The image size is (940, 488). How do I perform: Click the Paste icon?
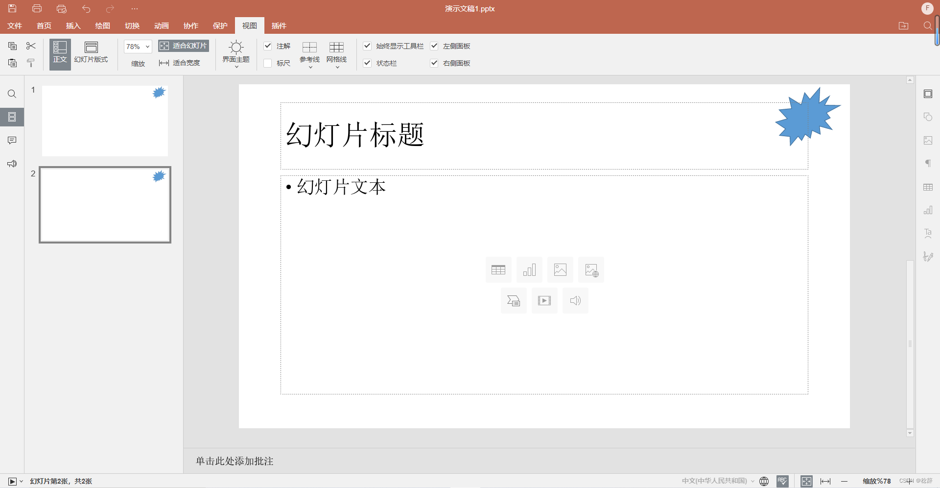(13, 63)
